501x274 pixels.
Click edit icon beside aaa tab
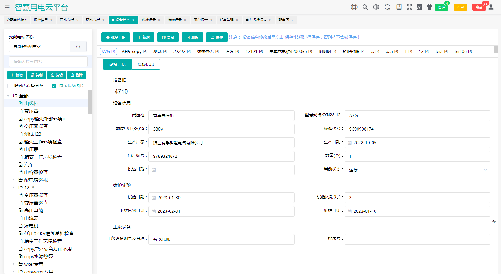(396, 51)
